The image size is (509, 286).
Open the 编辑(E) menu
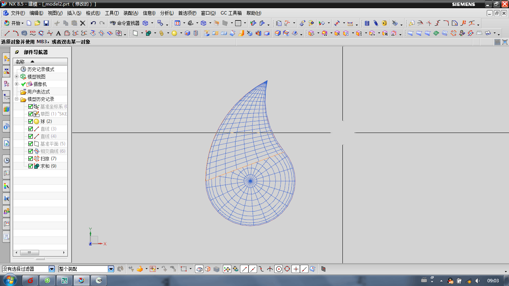point(37,13)
